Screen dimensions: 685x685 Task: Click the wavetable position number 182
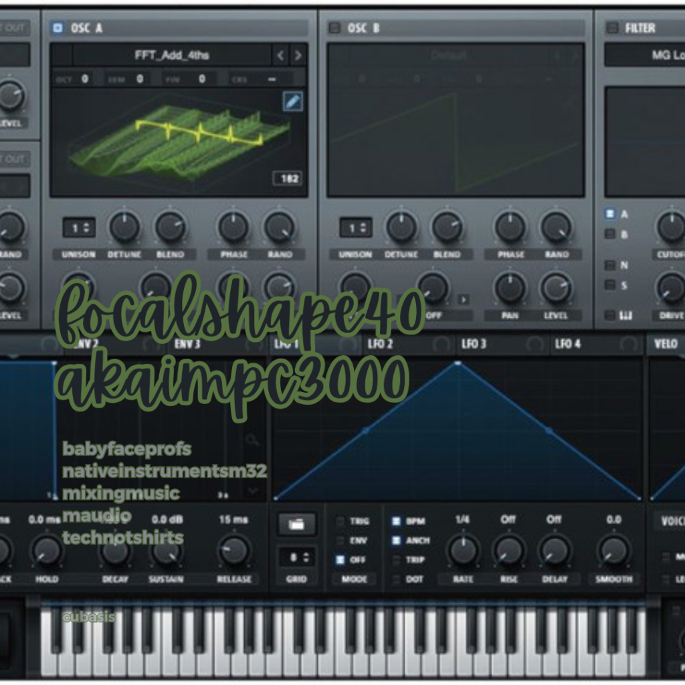[288, 178]
